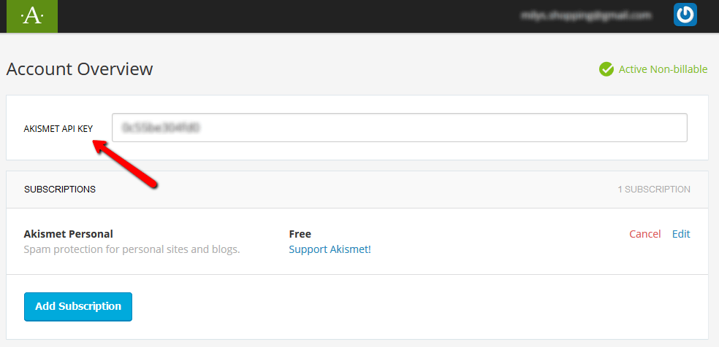Click the Free price label
This screenshot has width=719, height=347.
(x=300, y=234)
